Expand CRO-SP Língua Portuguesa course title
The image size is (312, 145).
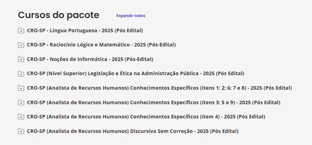point(85,30)
